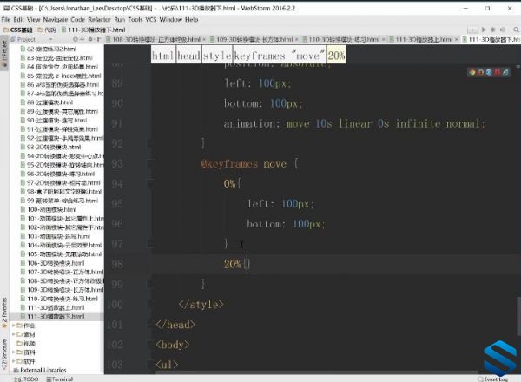Open 88-过渡模块.html in project tree

[x=47, y=102]
